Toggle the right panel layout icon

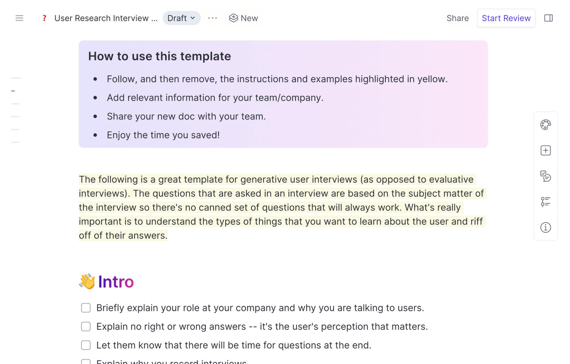point(549,18)
